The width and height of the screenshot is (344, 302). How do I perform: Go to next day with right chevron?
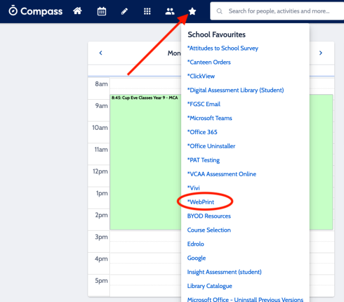pos(321,53)
